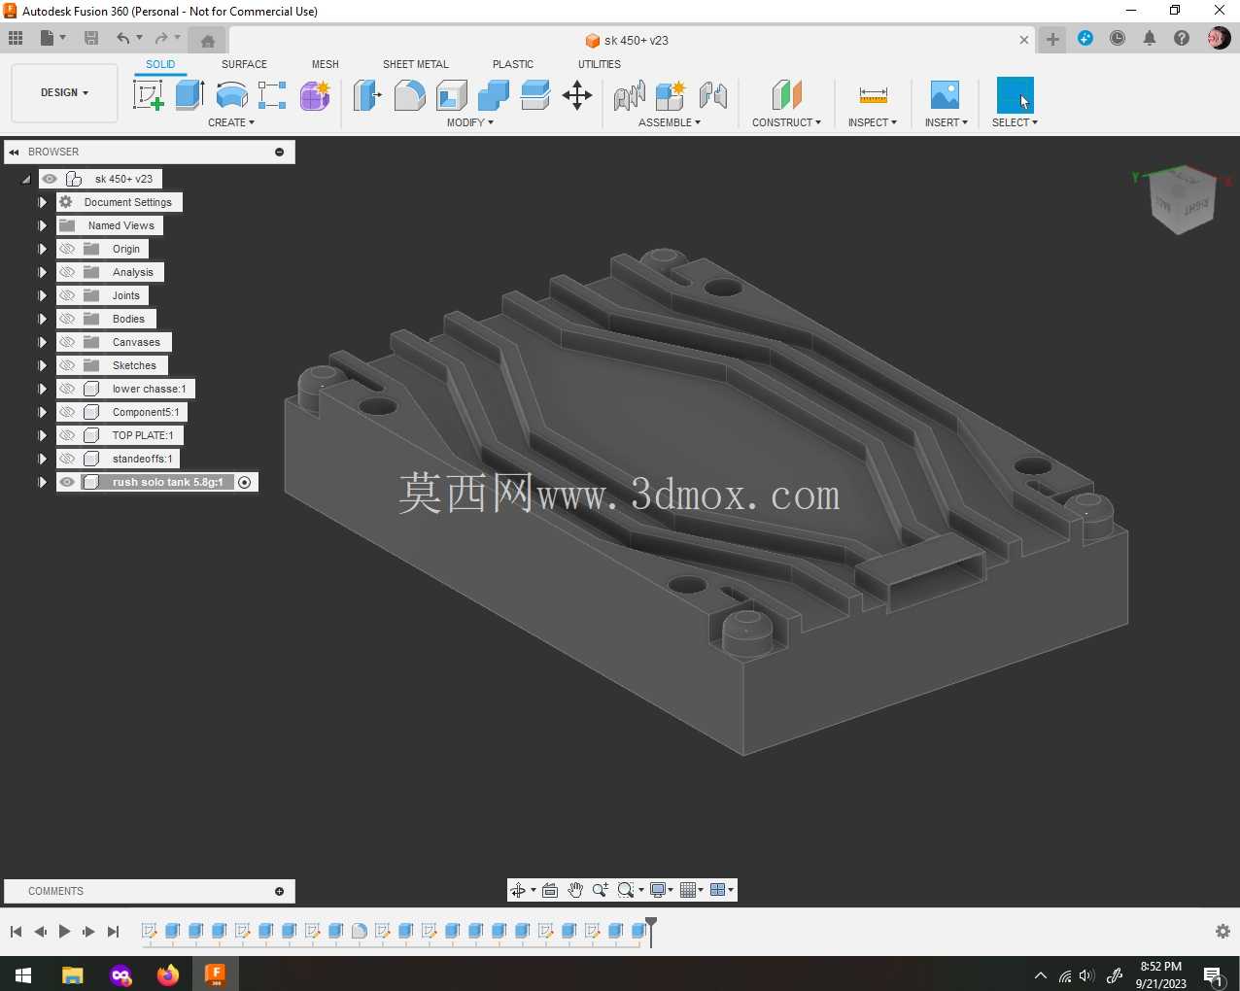This screenshot has width=1240, height=991.
Task: Switch to the SURFACE tab
Action: [244, 64]
